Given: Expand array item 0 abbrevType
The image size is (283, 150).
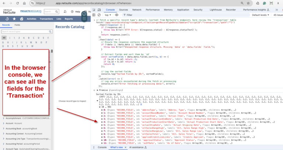Looking at the screenshot, I should 102,110.
